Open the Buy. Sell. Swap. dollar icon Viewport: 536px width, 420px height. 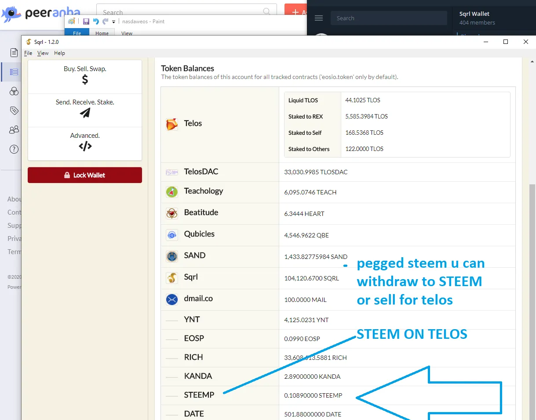85,79
